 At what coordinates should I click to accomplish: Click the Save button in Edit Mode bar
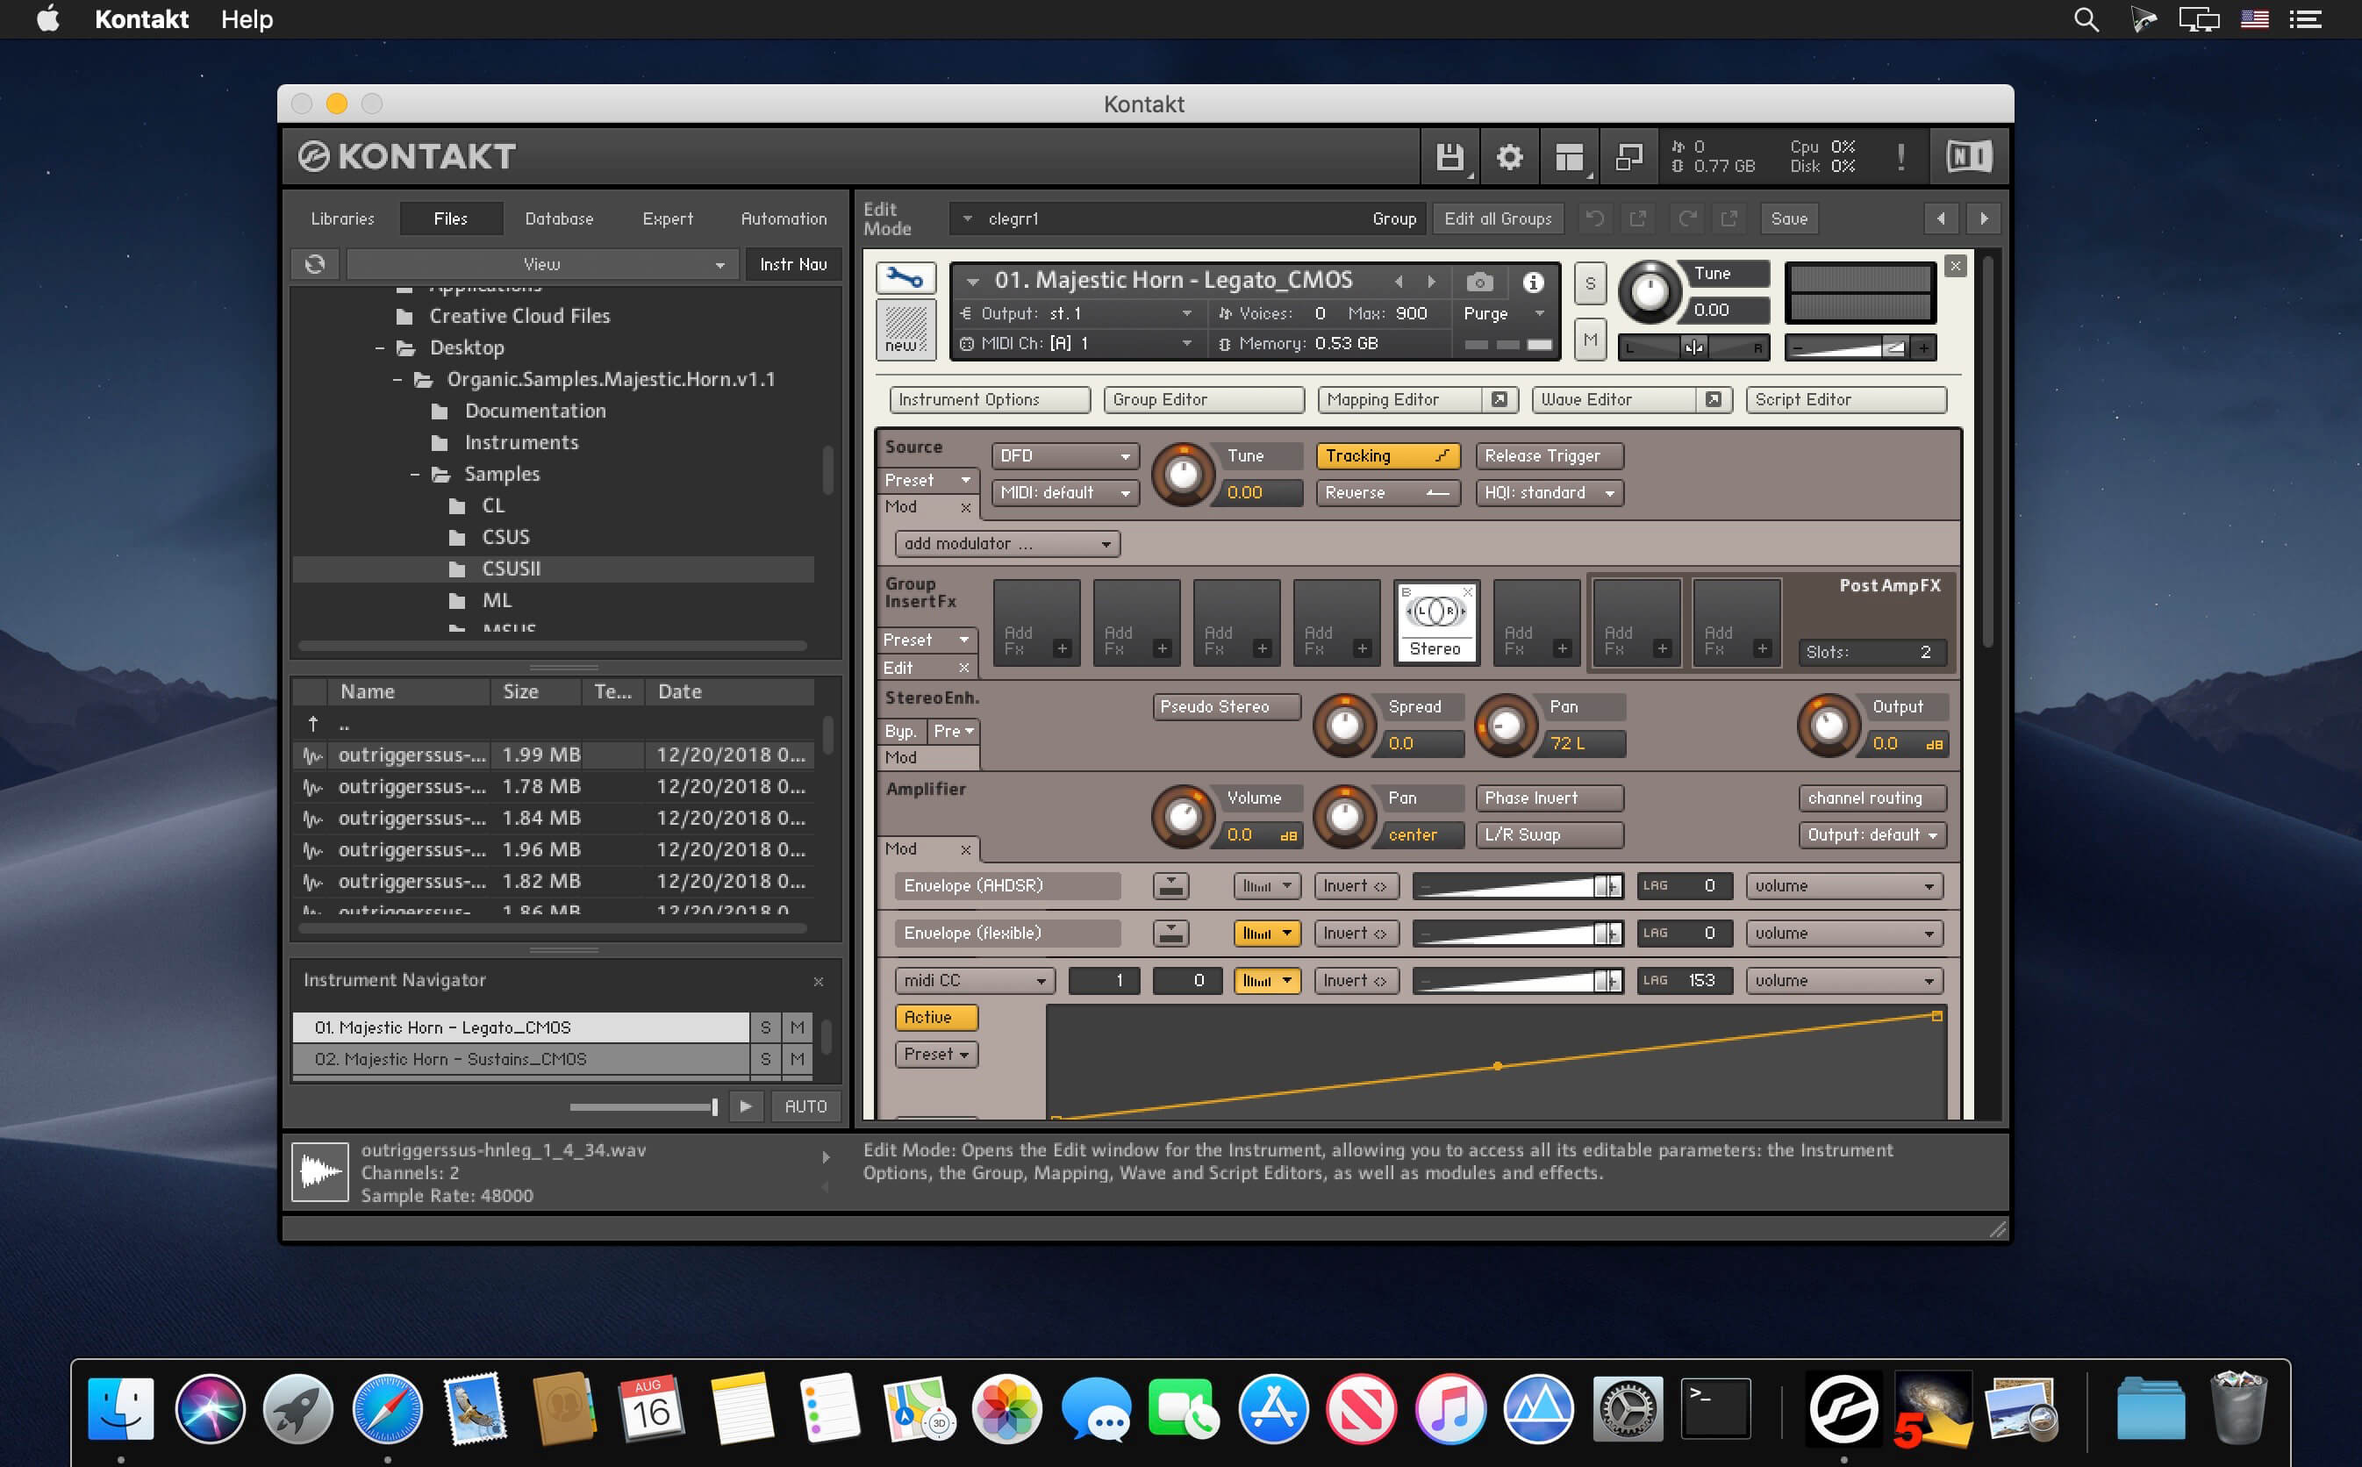(x=1789, y=218)
